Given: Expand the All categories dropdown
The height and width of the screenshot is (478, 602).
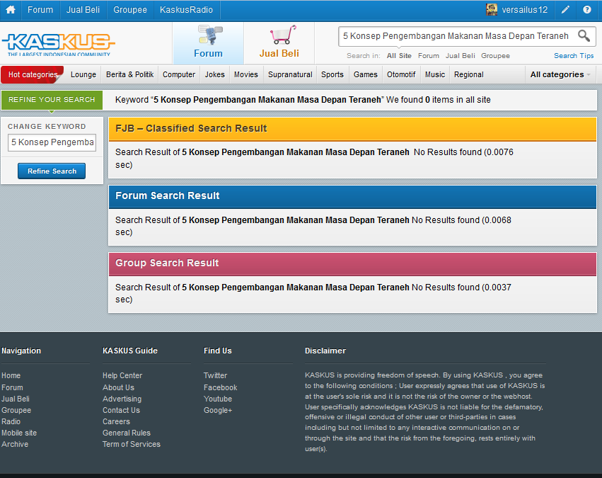Looking at the screenshot, I should point(560,74).
